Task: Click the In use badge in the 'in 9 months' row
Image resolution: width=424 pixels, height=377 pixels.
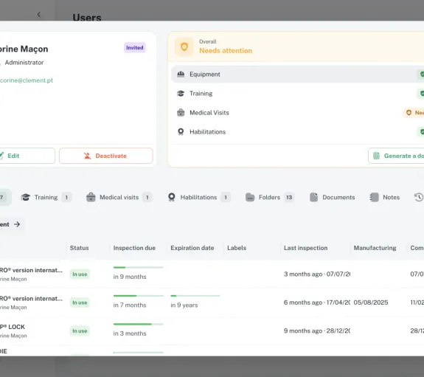Action: pyautogui.click(x=80, y=274)
